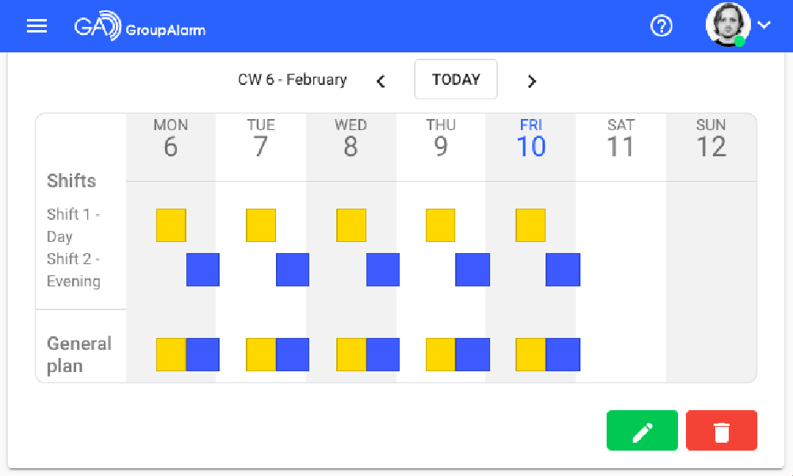
Task: Open the hamburger navigation menu
Action: coord(37,26)
